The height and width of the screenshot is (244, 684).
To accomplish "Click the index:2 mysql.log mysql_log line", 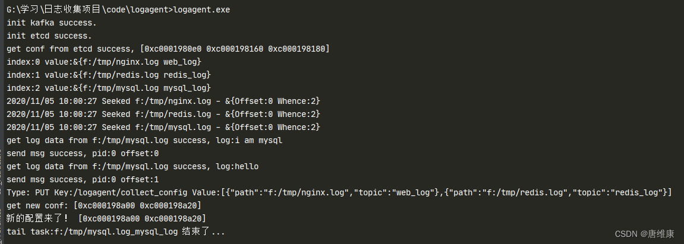I will (x=109, y=88).
